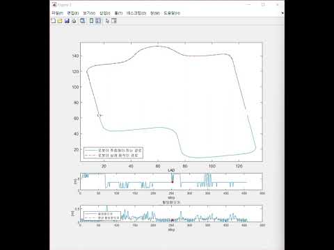Click the New Figure toolbar icon
Image resolution: width=334 pixels, height=250 pixels.
[x=54, y=21]
